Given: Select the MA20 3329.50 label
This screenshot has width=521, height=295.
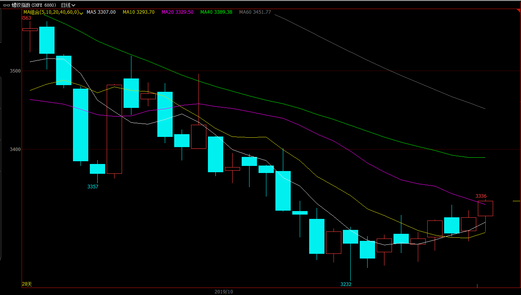Looking at the screenshot, I should pos(177,12).
